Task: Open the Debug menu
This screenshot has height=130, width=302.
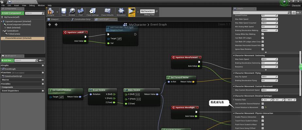Action: coord(32,6)
